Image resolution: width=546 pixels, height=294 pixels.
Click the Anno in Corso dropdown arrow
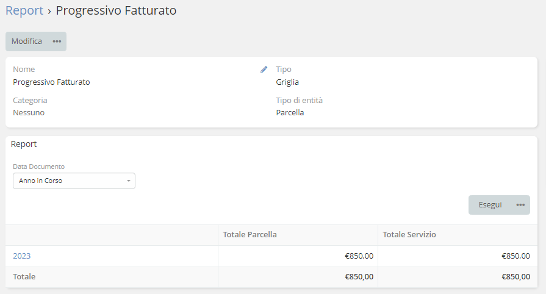tap(129, 181)
